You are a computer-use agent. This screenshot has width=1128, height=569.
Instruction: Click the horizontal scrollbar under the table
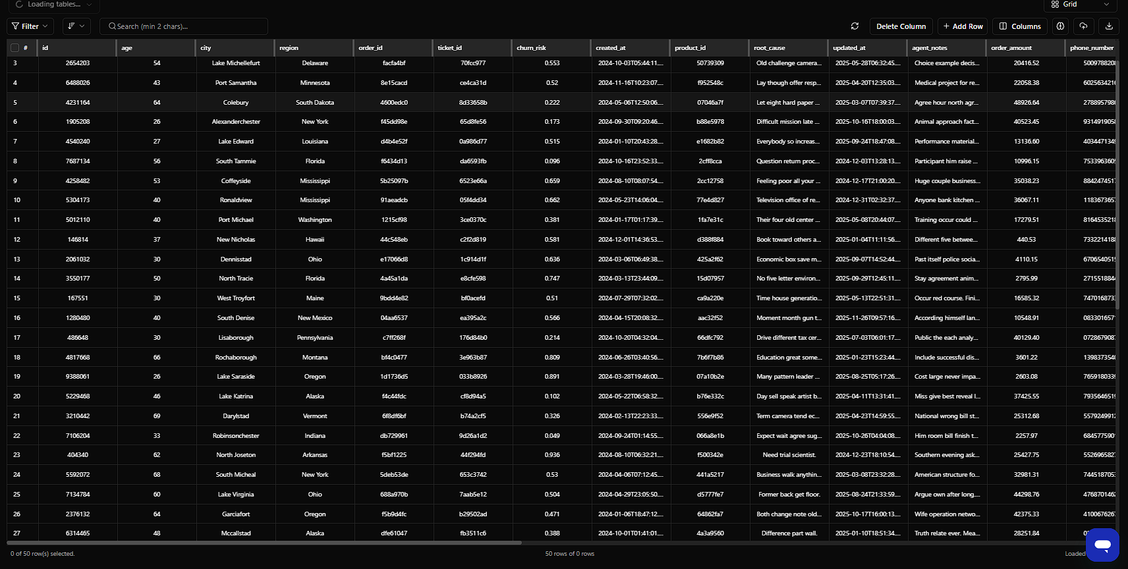pyautogui.click(x=264, y=543)
